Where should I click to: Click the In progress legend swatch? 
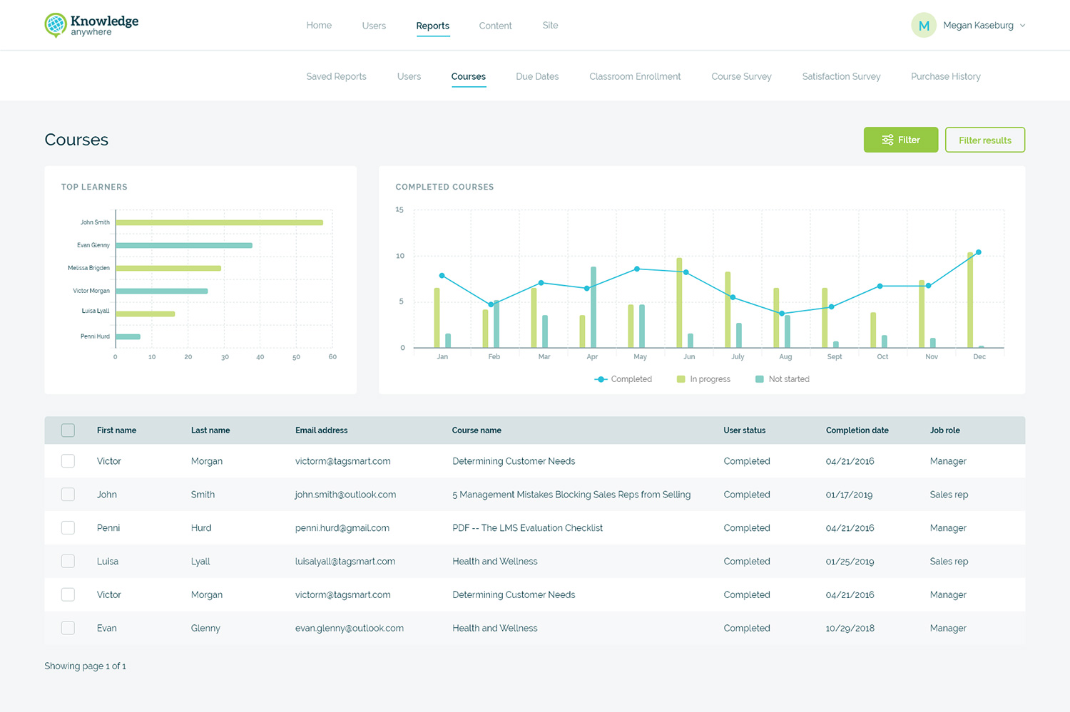[x=681, y=379]
